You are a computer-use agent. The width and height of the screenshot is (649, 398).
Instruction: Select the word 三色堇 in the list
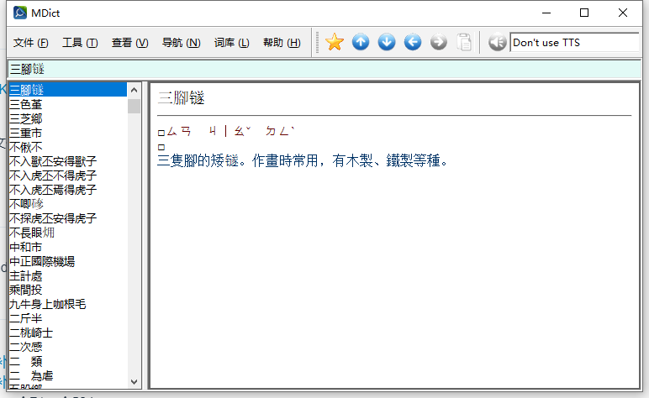pos(26,104)
